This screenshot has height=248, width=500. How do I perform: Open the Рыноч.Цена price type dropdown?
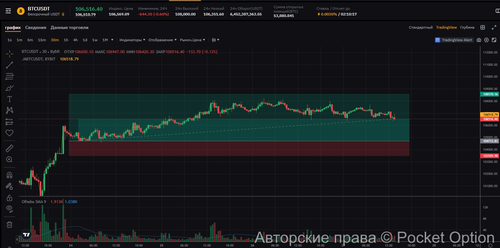click(192, 40)
